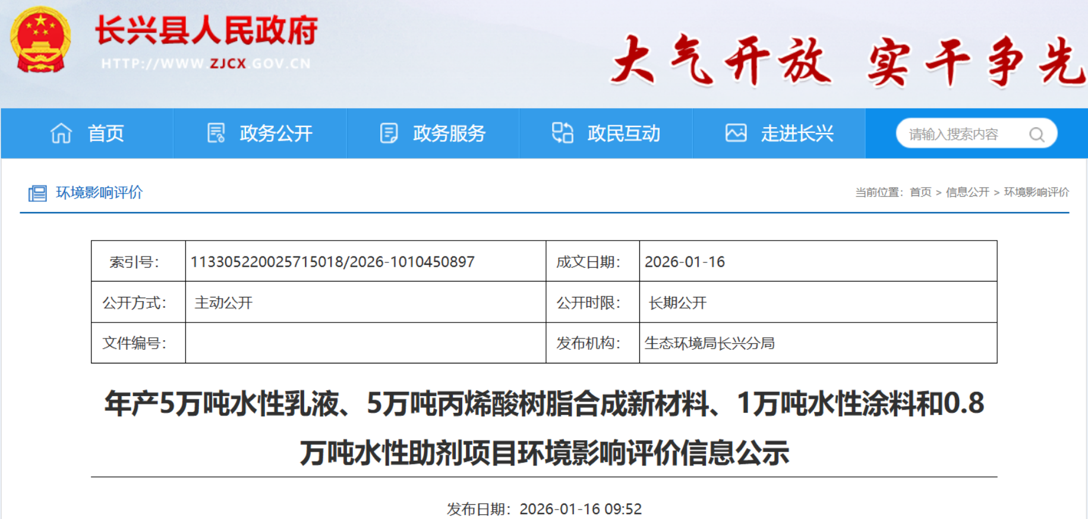
Task: Click the 环境影响评价 section heading
Action: [x=99, y=192]
